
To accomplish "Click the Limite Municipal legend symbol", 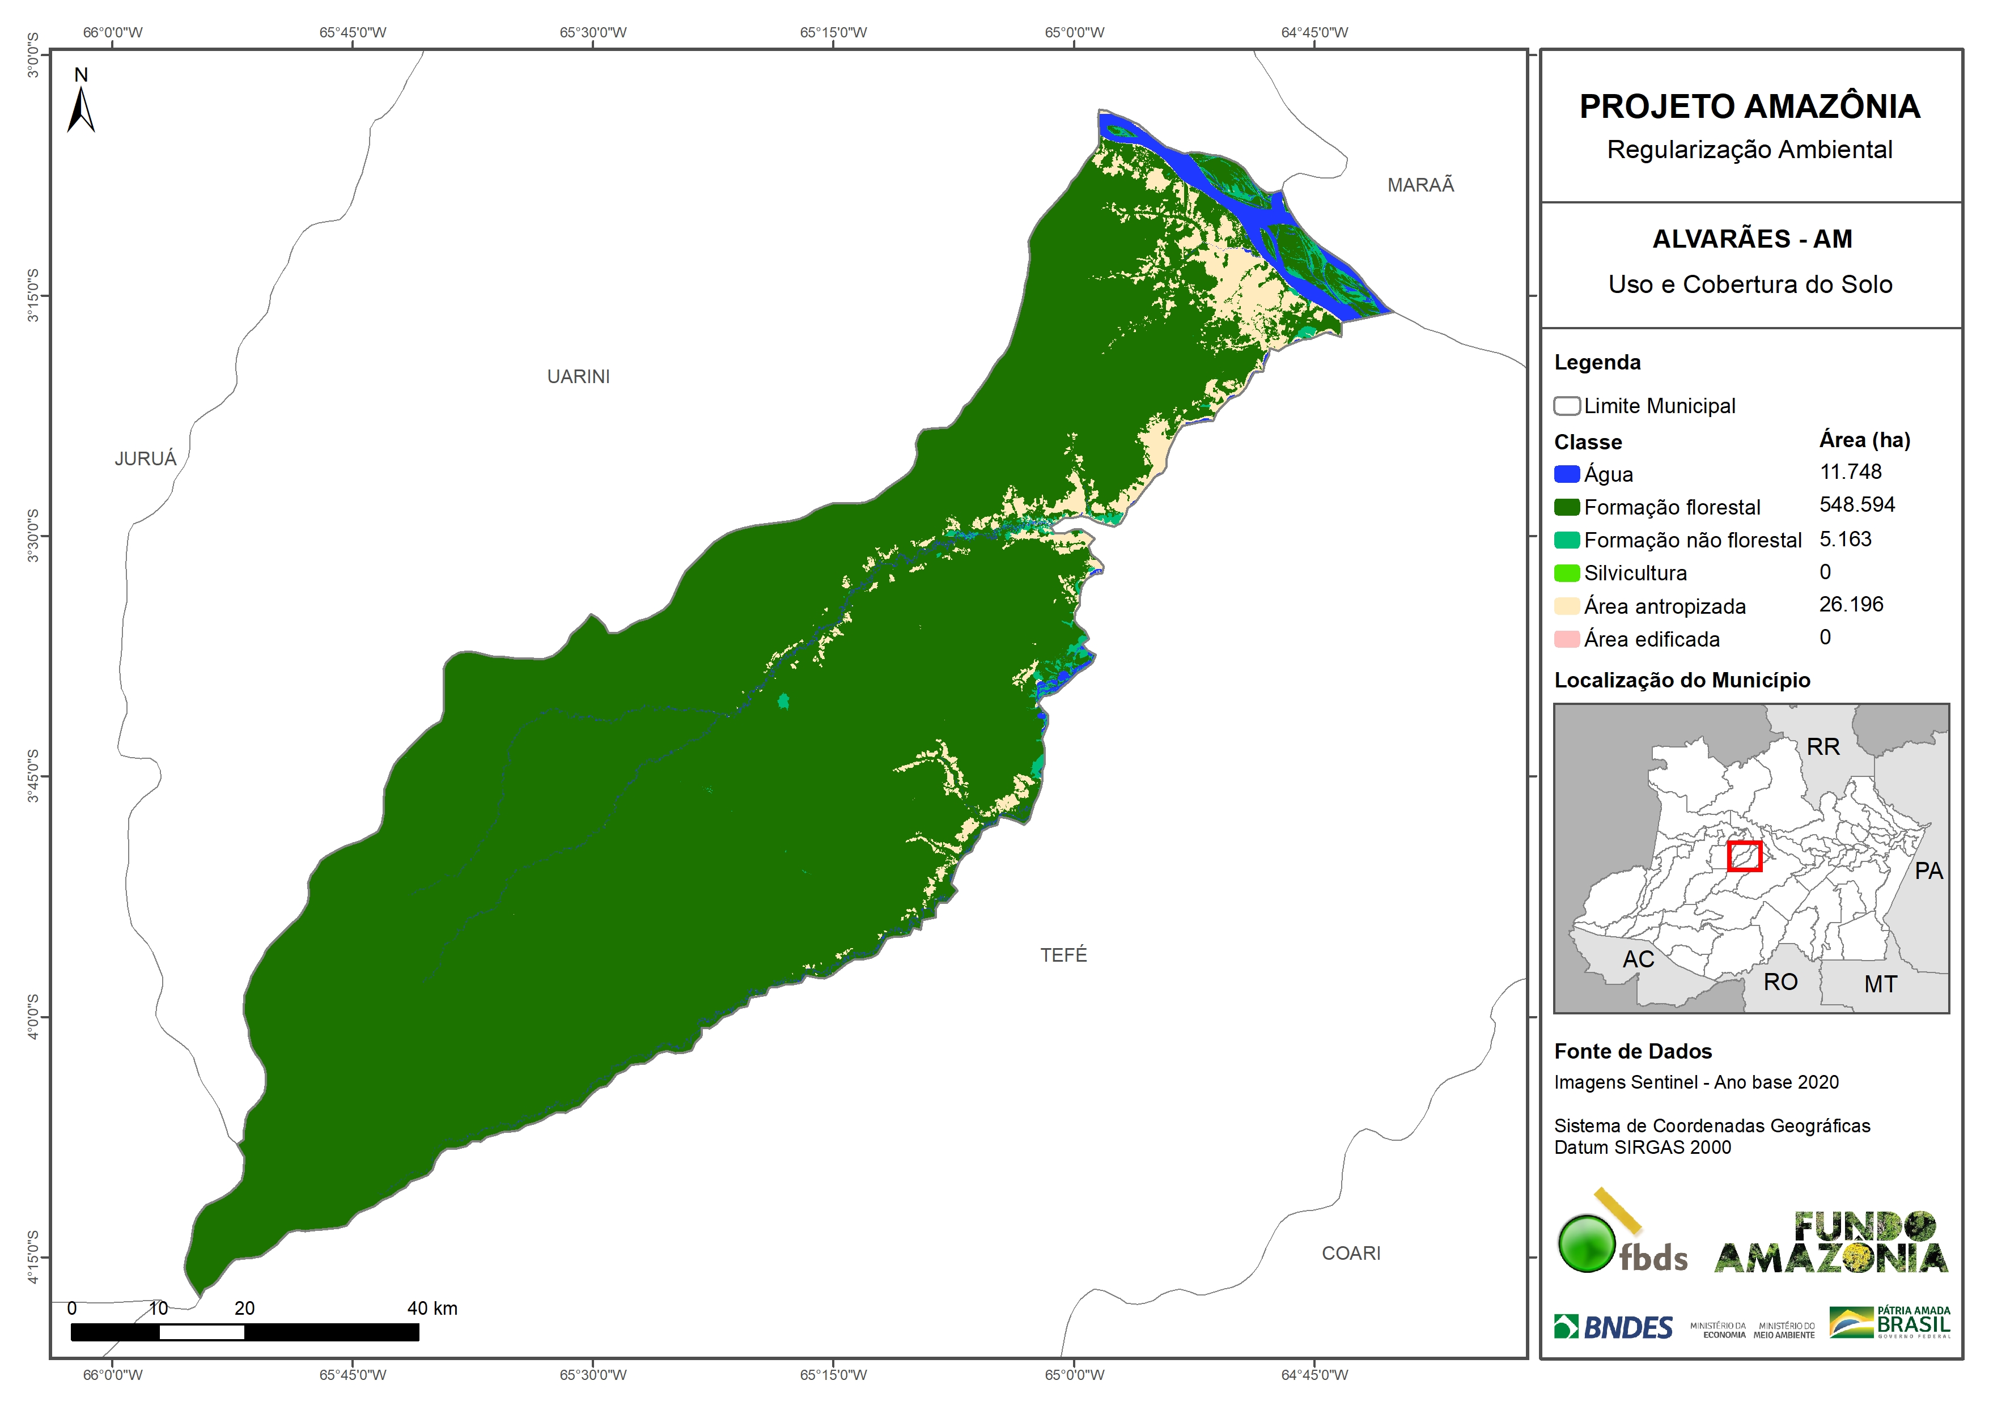I will pos(1566,405).
